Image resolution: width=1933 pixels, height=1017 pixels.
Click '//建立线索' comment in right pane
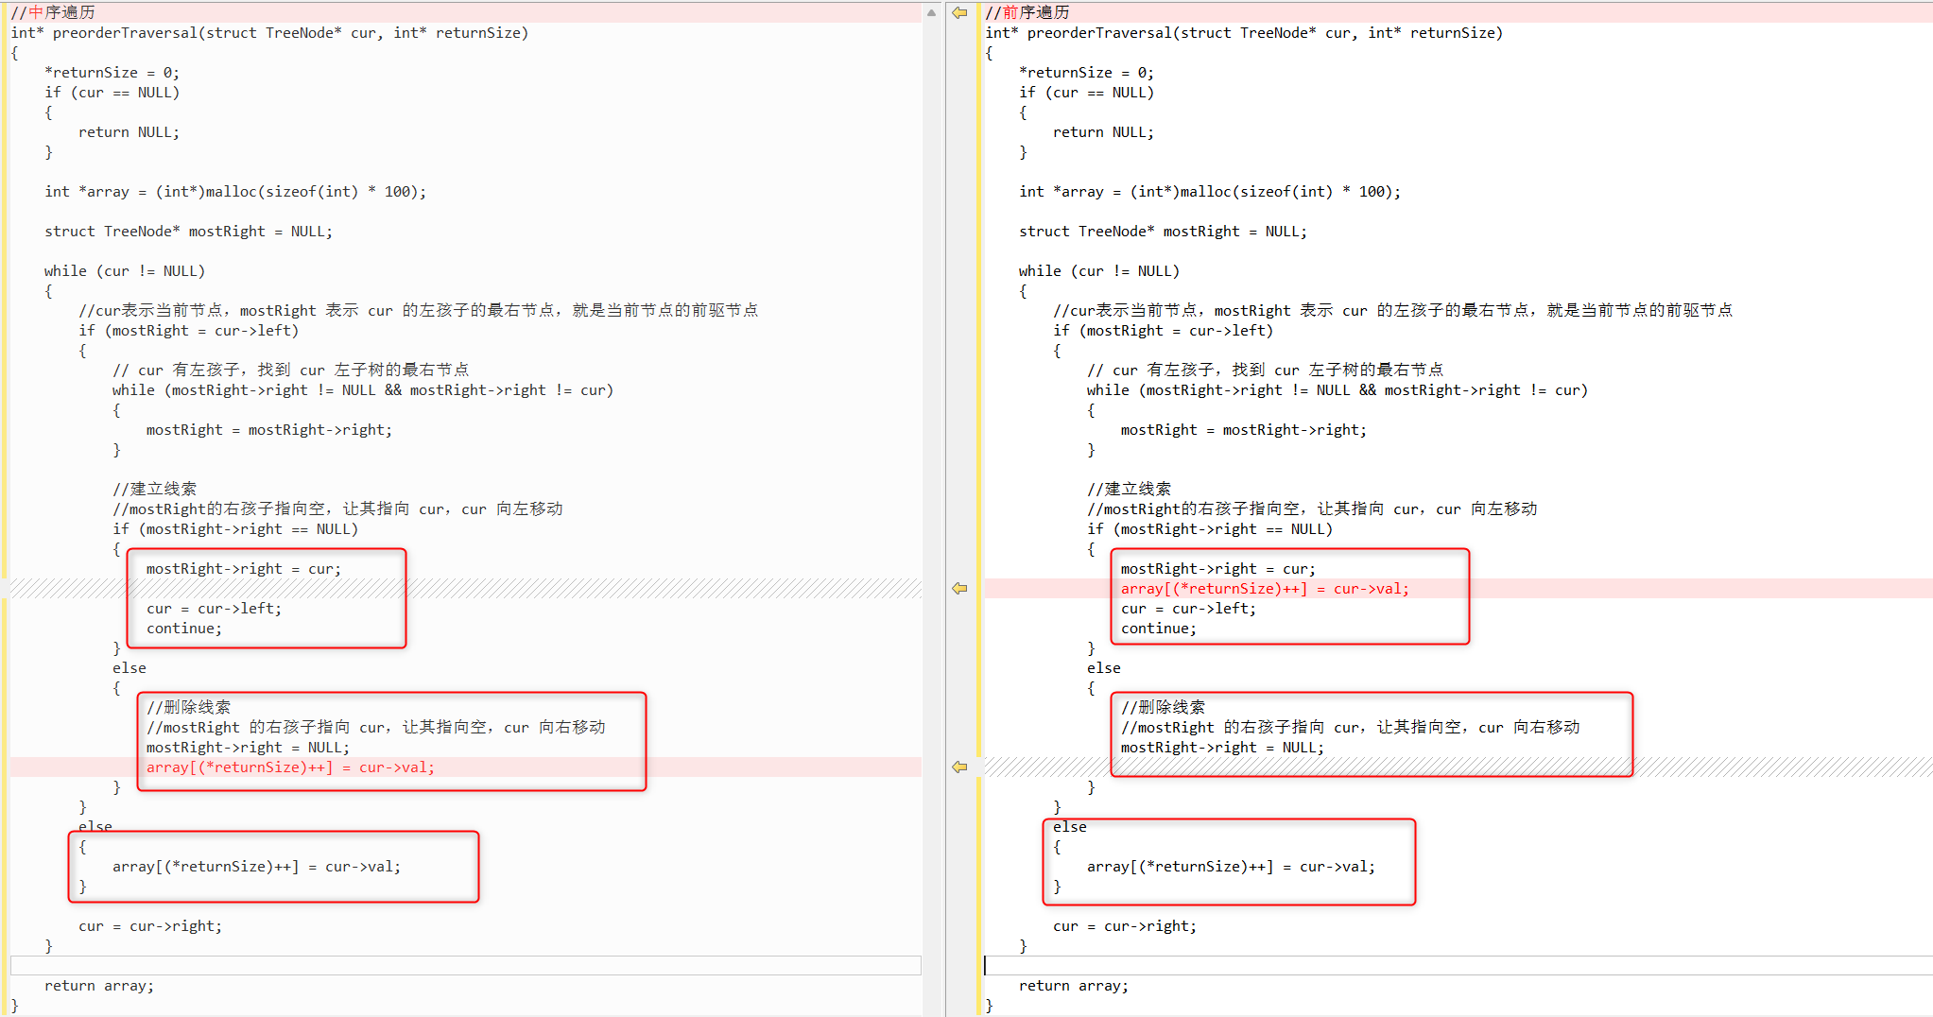pos(1130,489)
